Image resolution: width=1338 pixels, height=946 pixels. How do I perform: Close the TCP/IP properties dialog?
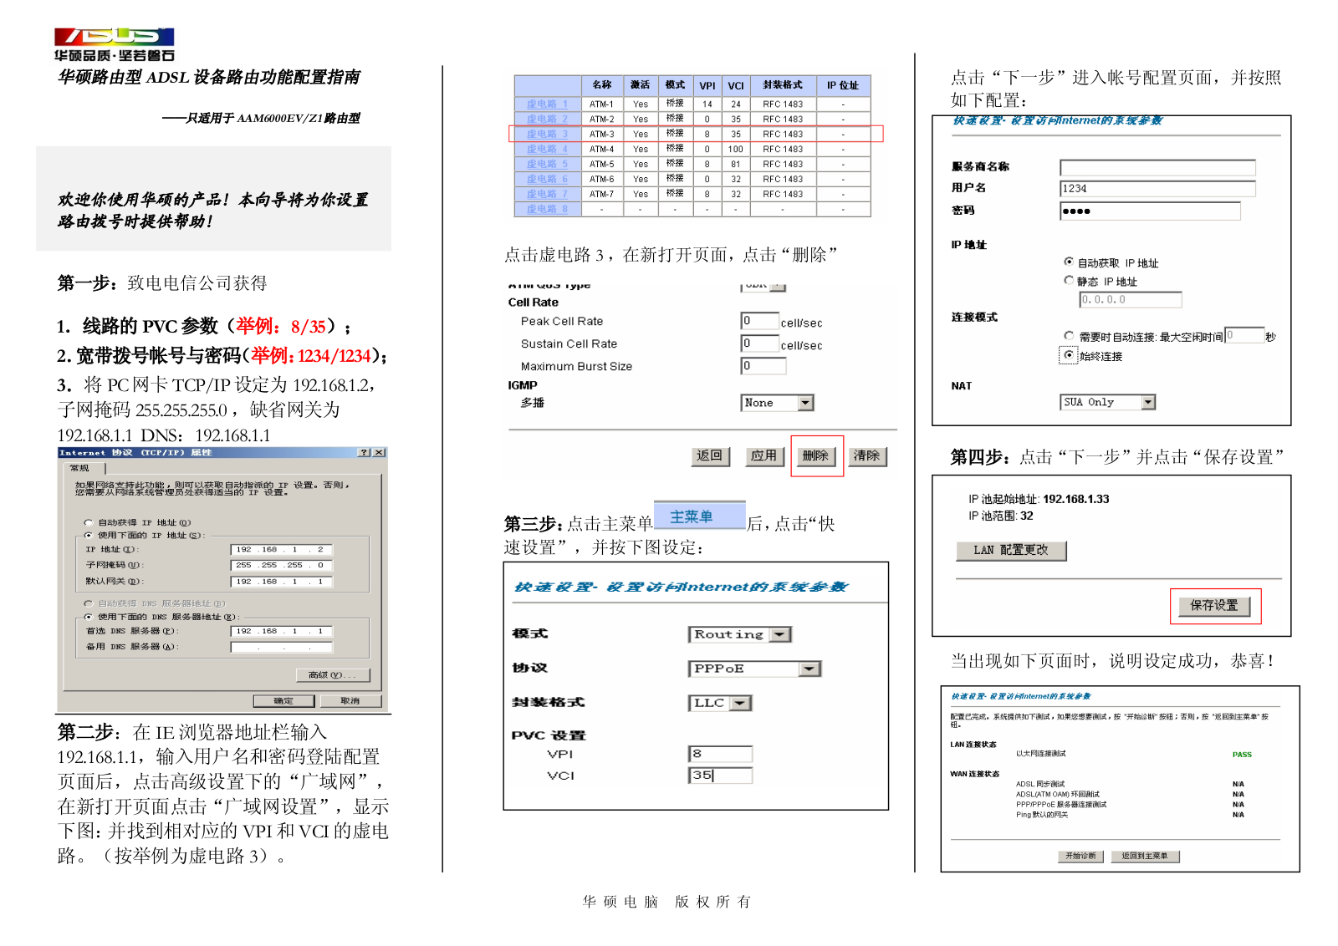click(379, 453)
